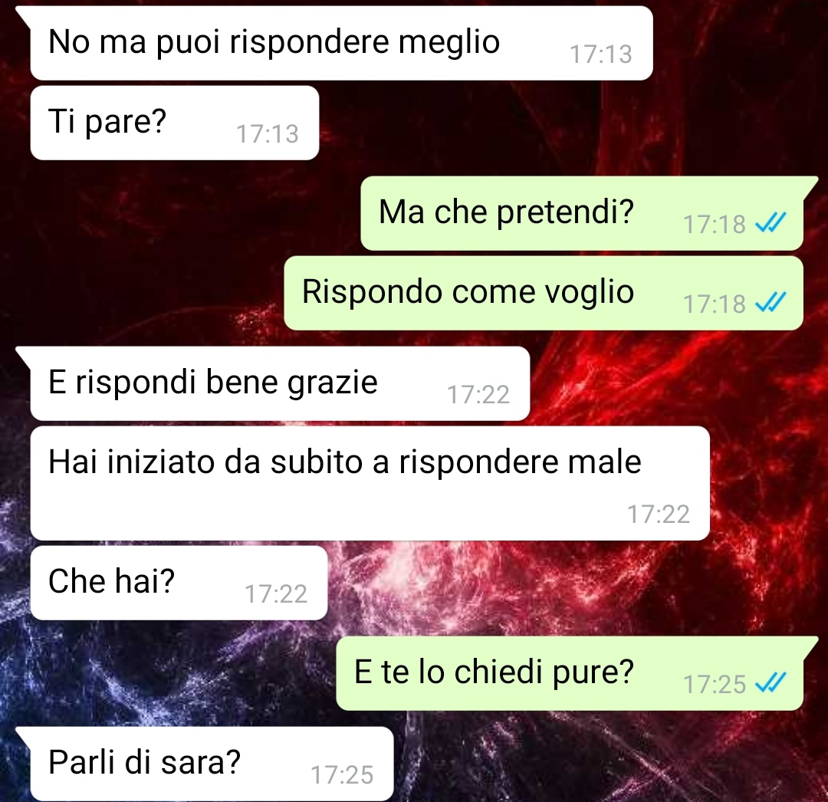Screen dimensions: 828x802
Task: Tap the 'Che hai?' message bubble
Action: point(179,583)
